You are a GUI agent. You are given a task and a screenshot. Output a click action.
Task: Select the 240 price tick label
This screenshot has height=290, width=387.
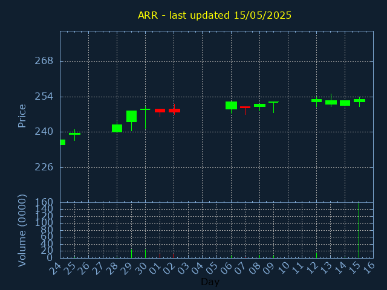point(44,132)
